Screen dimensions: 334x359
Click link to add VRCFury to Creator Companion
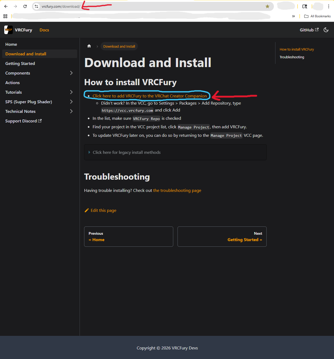[150, 96]
